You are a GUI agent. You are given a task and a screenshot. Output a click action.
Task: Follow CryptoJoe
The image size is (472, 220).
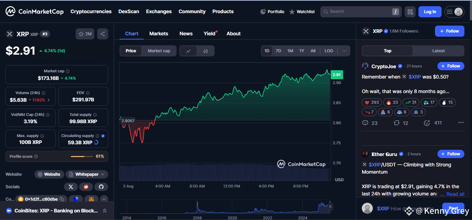pos(451,66)
